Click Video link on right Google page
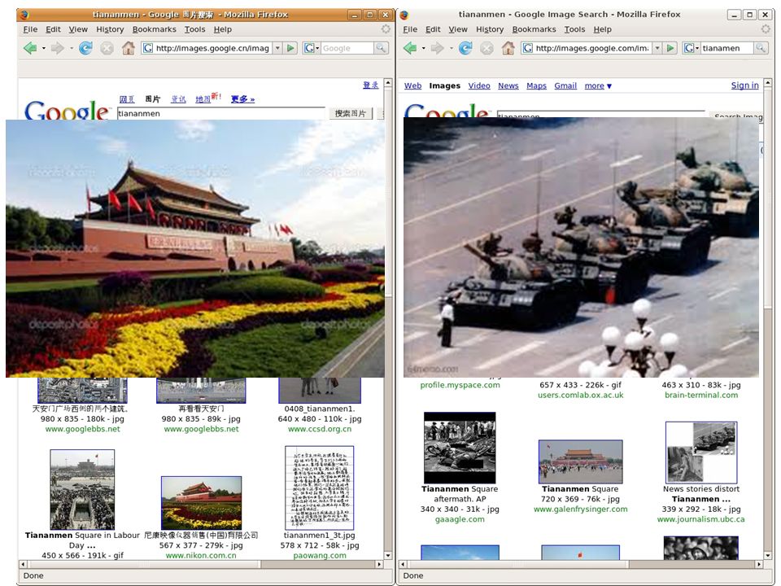The width and height of the screenshot is (781, 586). coord(479,85)
